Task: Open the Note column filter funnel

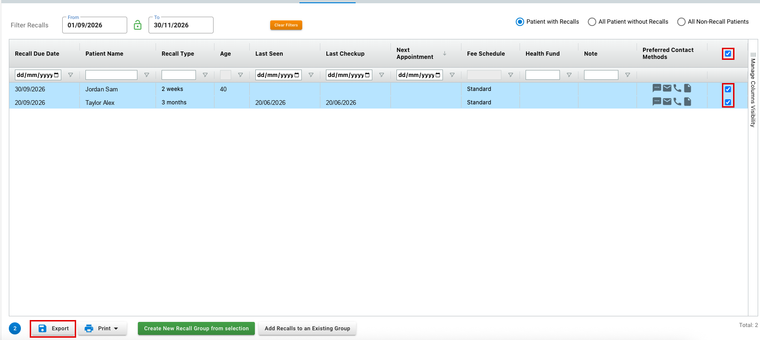Action: [628, 75]
